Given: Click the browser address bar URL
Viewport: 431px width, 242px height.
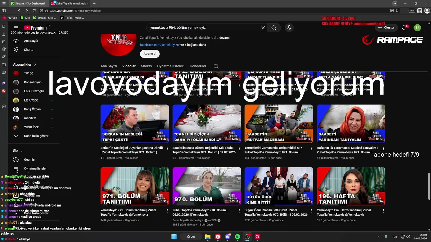Looking at the screenshot, I should click(x=75, y=11).
